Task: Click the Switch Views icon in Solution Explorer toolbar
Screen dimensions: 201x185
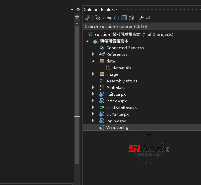Action: click(x=88, y=18)
